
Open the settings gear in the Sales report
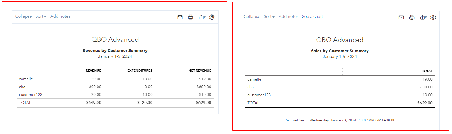pos(433,18)
